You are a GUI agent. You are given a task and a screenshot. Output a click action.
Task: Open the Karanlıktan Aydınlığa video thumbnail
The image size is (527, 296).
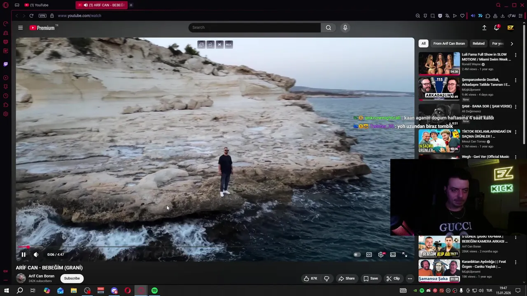point(439,271)
